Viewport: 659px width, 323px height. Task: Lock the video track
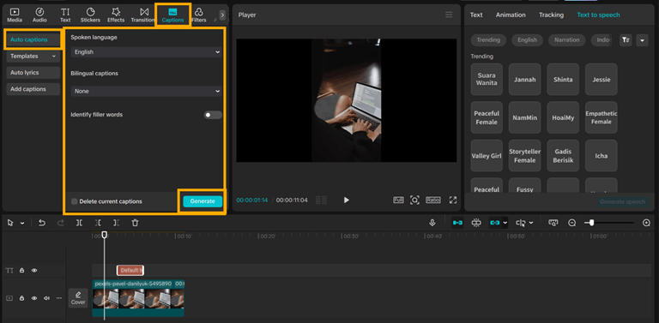click(21, 298)
